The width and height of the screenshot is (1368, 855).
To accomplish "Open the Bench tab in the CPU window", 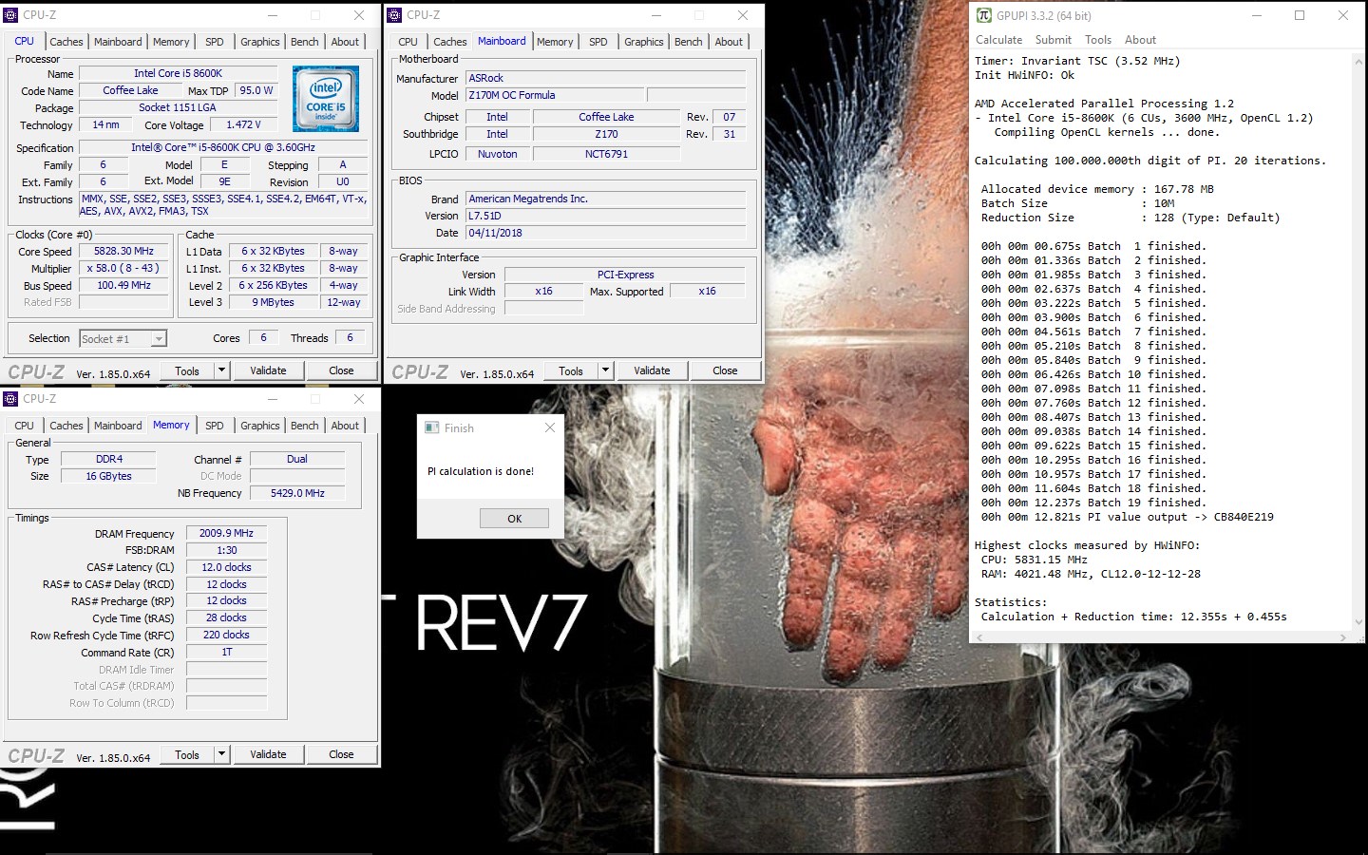I will (305, 42).
